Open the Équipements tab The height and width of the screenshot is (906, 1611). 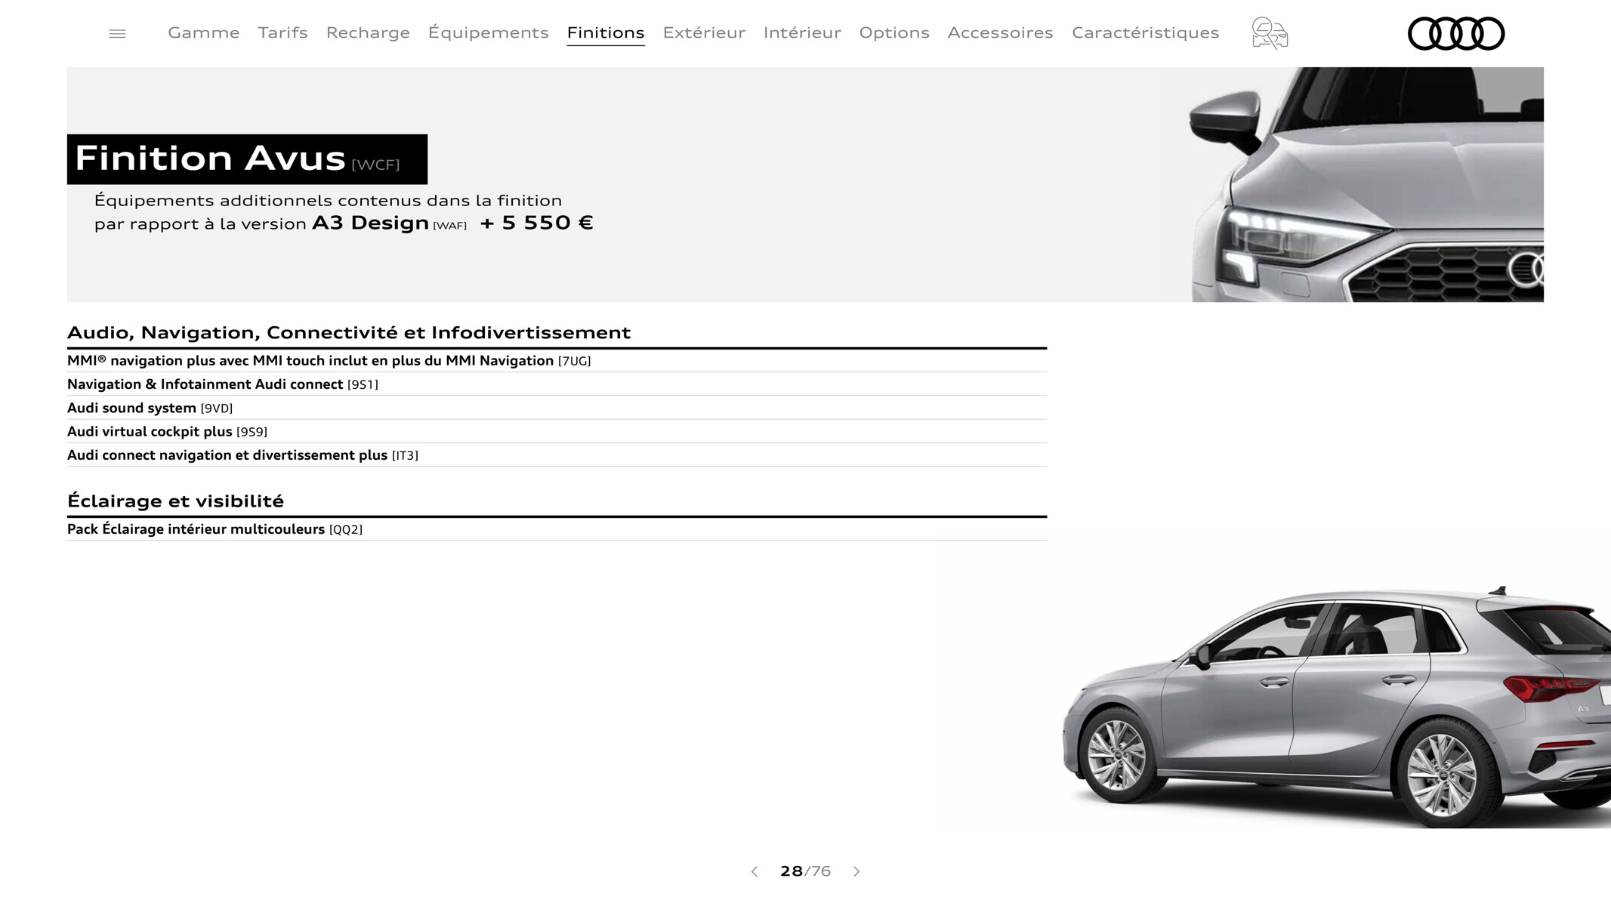(x=488, y=32)
